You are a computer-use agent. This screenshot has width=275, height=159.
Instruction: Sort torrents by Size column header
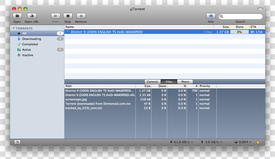point(222,27)
